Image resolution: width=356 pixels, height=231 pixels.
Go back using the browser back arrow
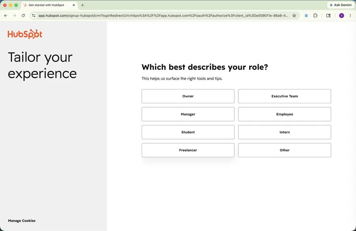(x=6, y=16)
